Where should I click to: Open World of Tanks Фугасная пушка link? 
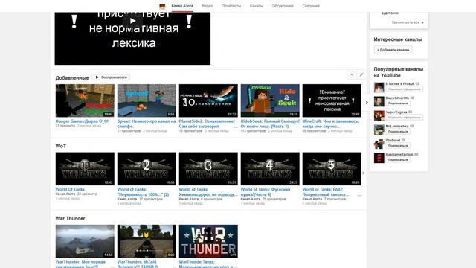266,191
